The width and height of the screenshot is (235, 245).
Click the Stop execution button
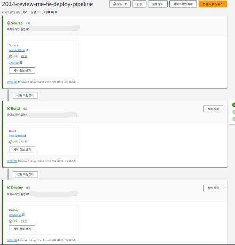click(158, 4)
